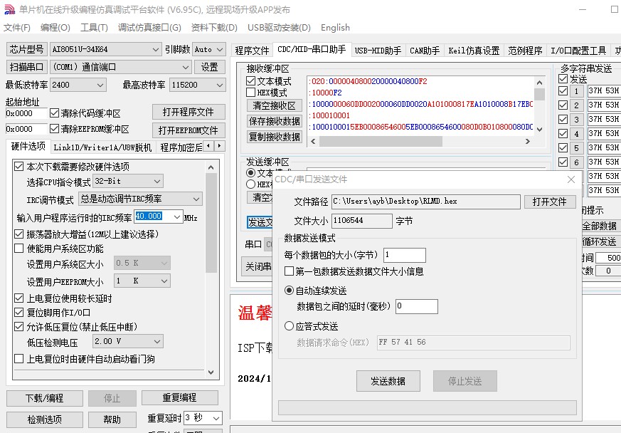Switch language via English menu
The width and height of the screenshot is (621, 433).
(x=336, y=27)
